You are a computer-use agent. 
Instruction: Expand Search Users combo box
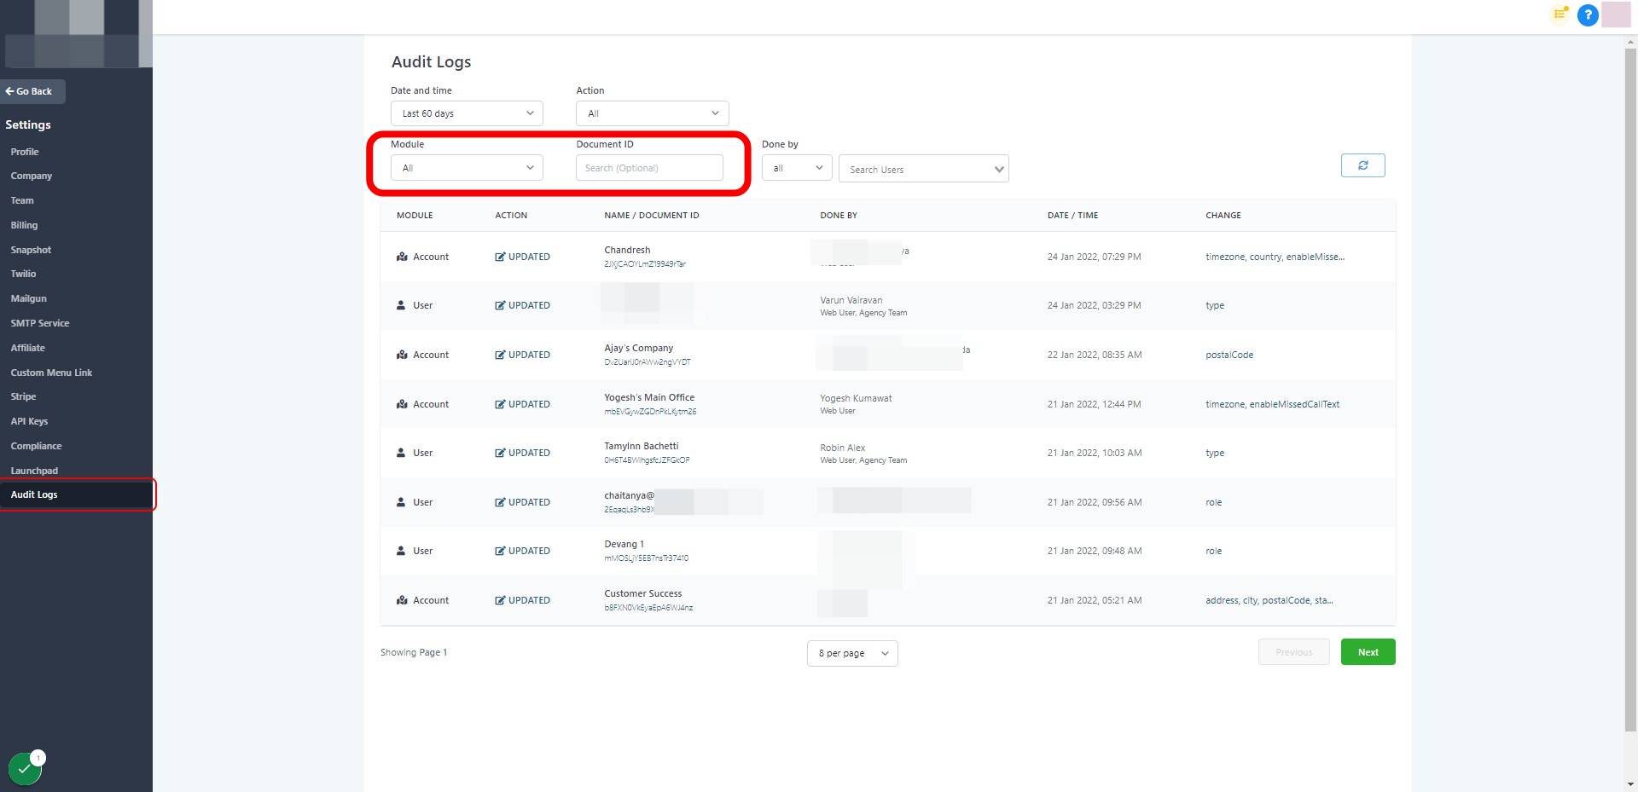click(x=923, y=169)
